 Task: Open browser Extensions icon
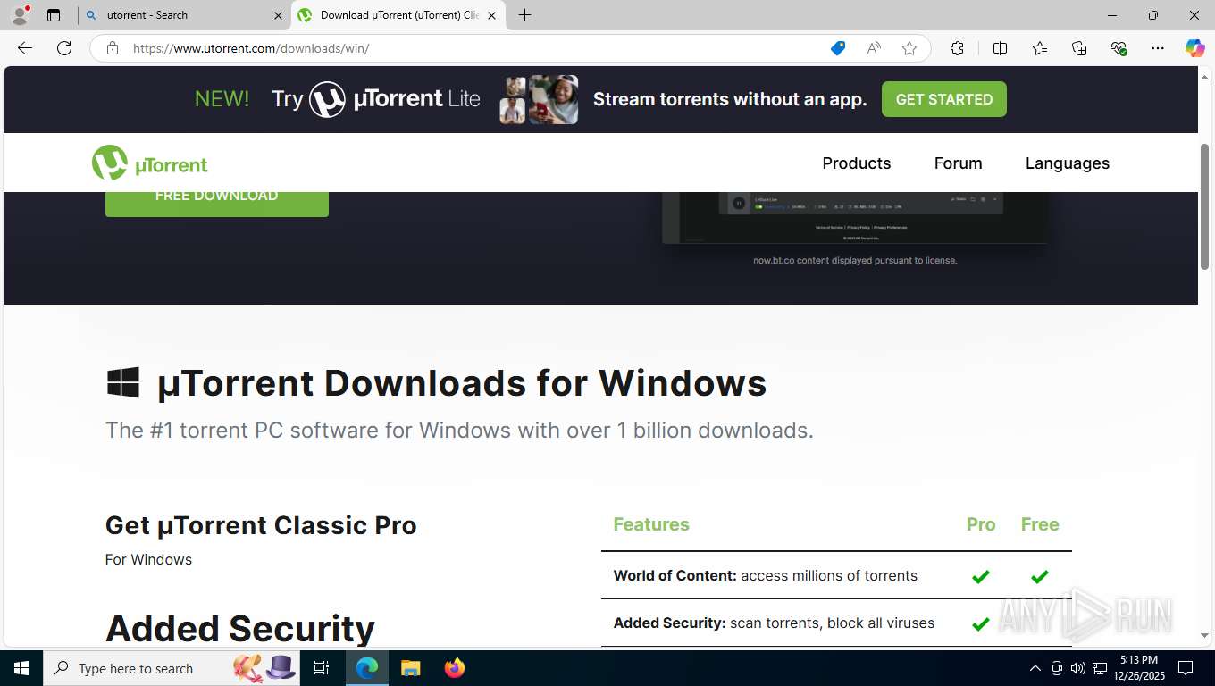tap(957, 48)
